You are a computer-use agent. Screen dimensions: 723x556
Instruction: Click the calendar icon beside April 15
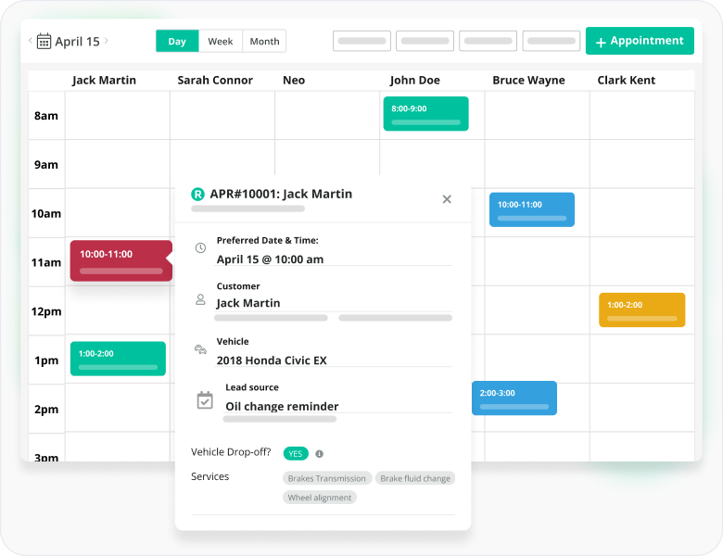coord(44,42)
